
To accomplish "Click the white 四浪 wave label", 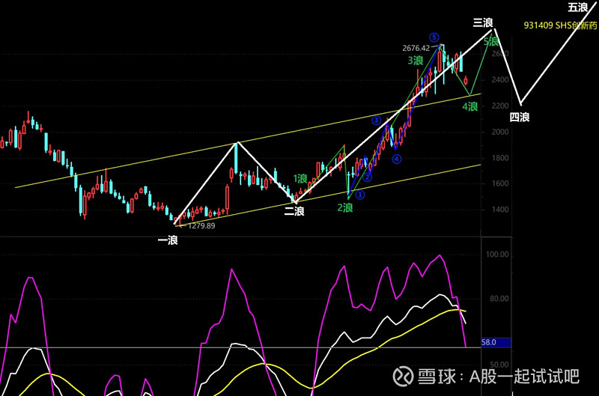I will point(520,118).
